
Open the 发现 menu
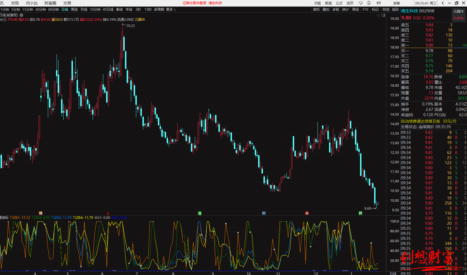point(15,3)
